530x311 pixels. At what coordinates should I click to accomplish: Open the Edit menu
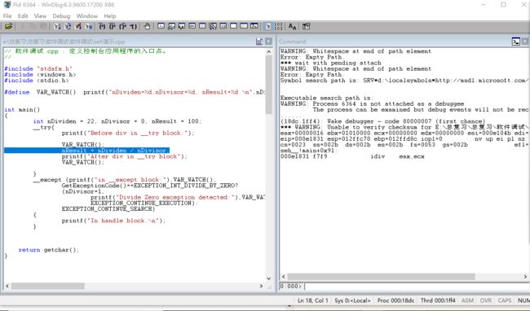(23, 15)
